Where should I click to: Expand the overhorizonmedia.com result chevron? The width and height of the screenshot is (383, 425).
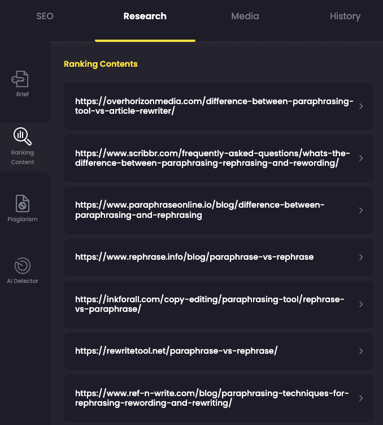coord(361,106)
